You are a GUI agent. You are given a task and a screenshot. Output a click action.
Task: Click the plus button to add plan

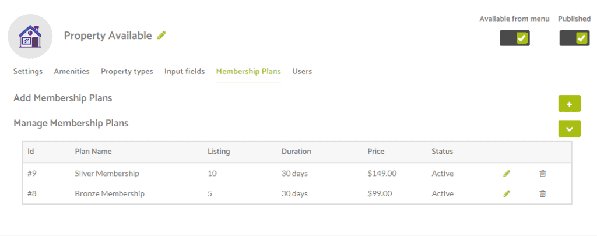(x=569, y=104)
